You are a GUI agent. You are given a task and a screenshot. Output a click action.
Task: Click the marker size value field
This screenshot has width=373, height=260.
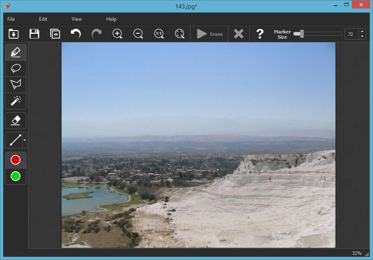pos(351,34)
